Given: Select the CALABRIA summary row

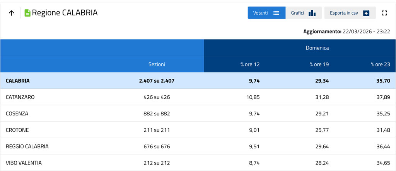Looking at the screenshot, I should pyautogui.click(x=18, y=81).
